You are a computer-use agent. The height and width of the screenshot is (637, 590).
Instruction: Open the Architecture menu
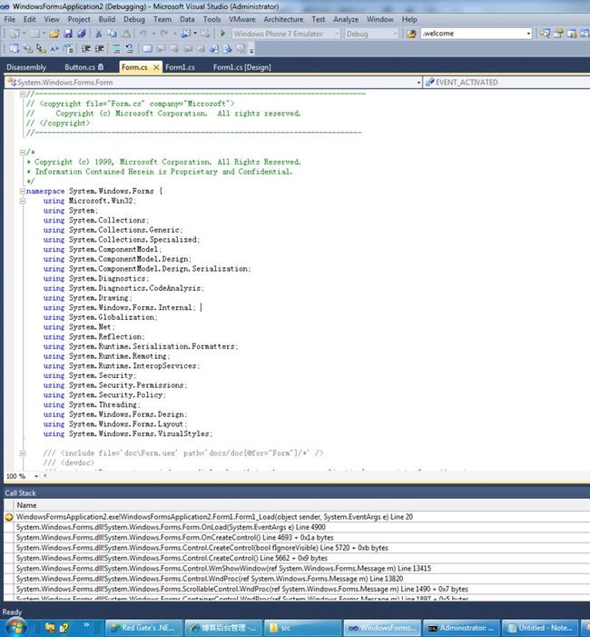click(283, 19)
